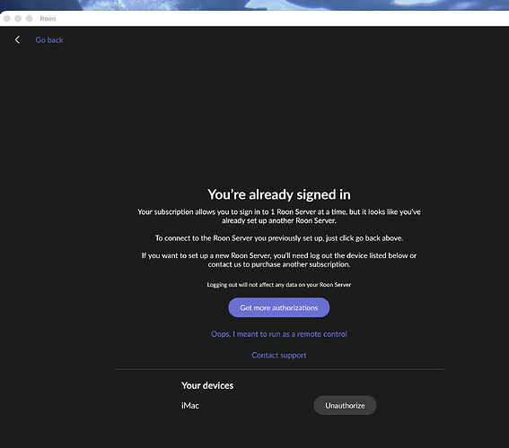
Task: Click Get more authorizations button
Action: click(x=279, y=307)
